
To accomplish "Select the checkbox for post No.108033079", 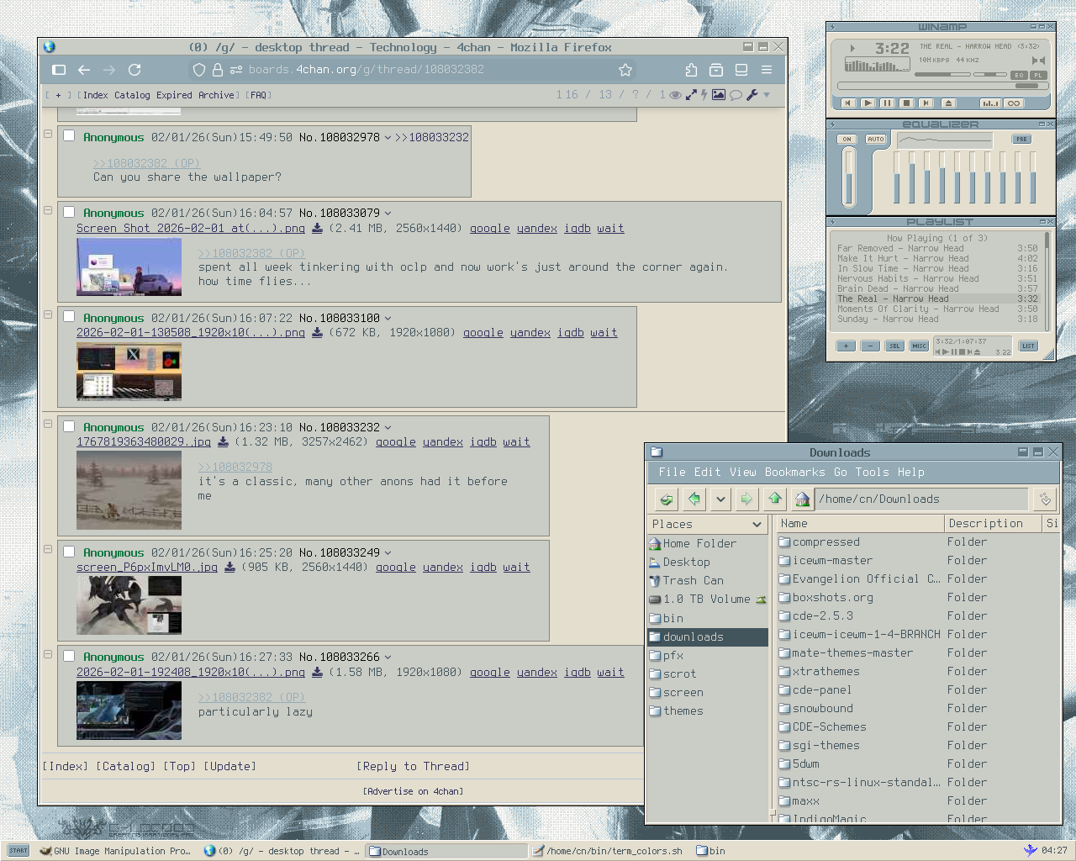I will (69, 212).
